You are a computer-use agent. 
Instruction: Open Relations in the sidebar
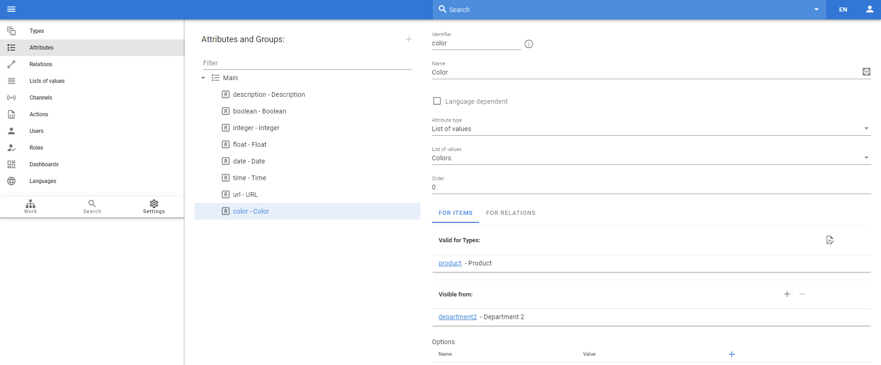[92, 64]
